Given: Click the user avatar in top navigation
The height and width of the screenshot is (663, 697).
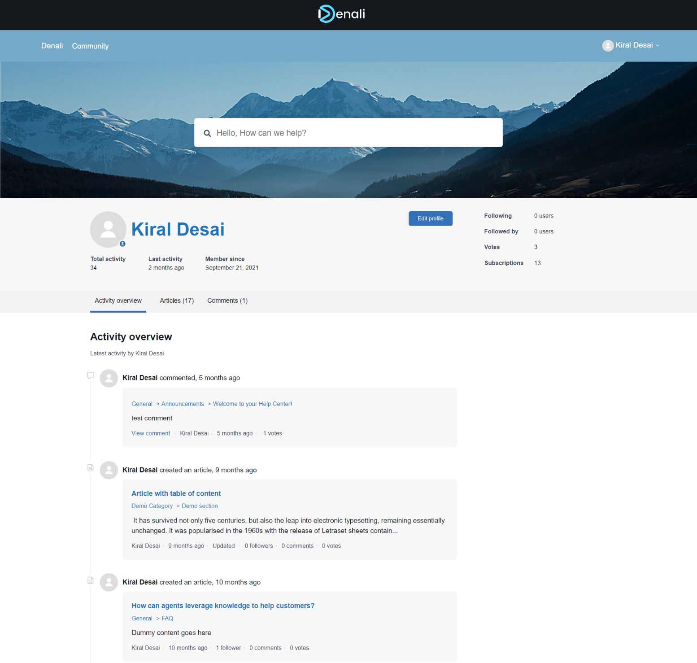Looking at the screenshot, I should coord(608,46).
